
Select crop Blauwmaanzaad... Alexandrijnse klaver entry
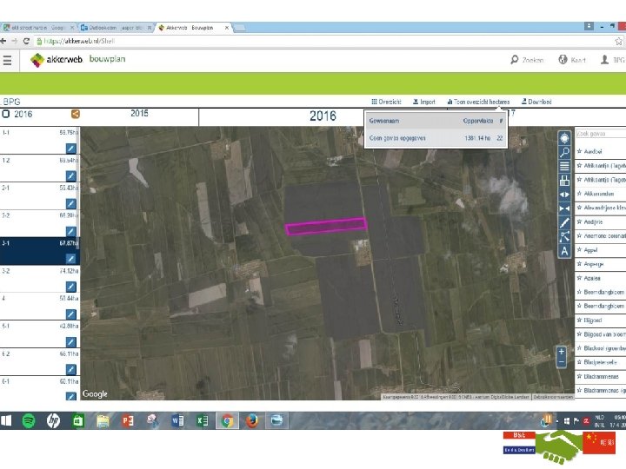tap(601, 208)
